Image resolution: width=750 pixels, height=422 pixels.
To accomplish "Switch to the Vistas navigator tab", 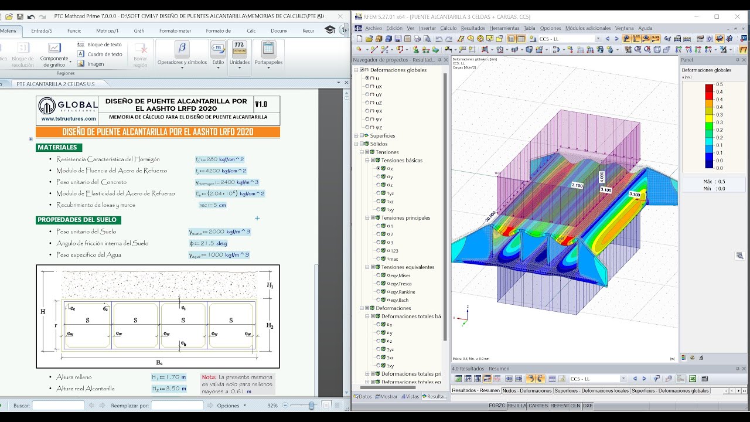I will 410,396.
